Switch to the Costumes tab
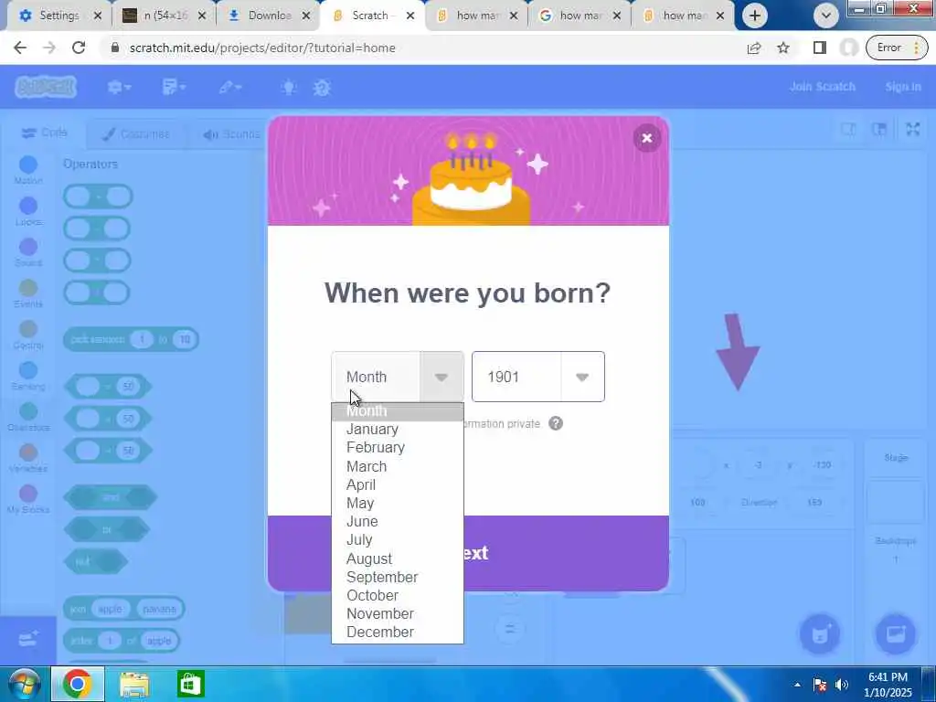 (136, 133)
